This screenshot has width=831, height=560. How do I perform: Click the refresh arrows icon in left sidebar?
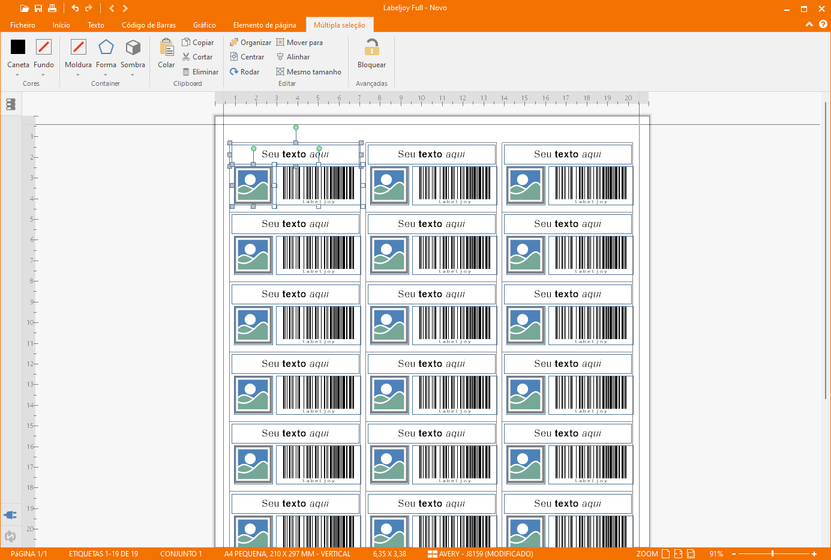point(10,536)
